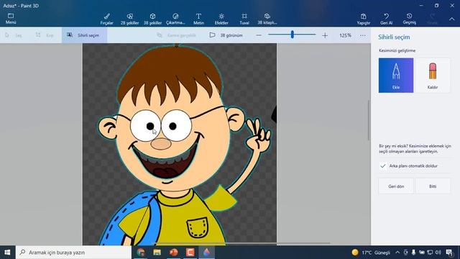Toggle the 3B görünüm view
The image size is (460, 259).
pyautogui.click(x=226, y=35)
